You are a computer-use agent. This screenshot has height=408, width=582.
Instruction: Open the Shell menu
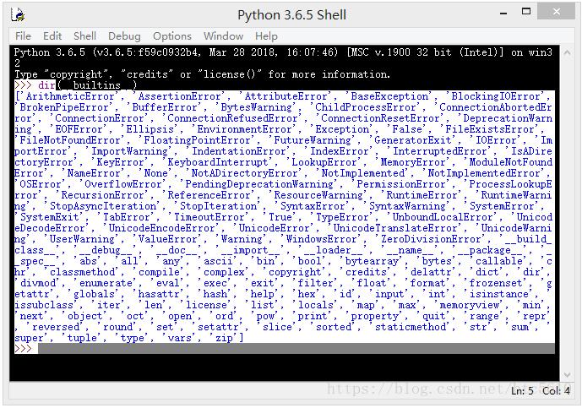pyautogui.click(x=84, y=36)
